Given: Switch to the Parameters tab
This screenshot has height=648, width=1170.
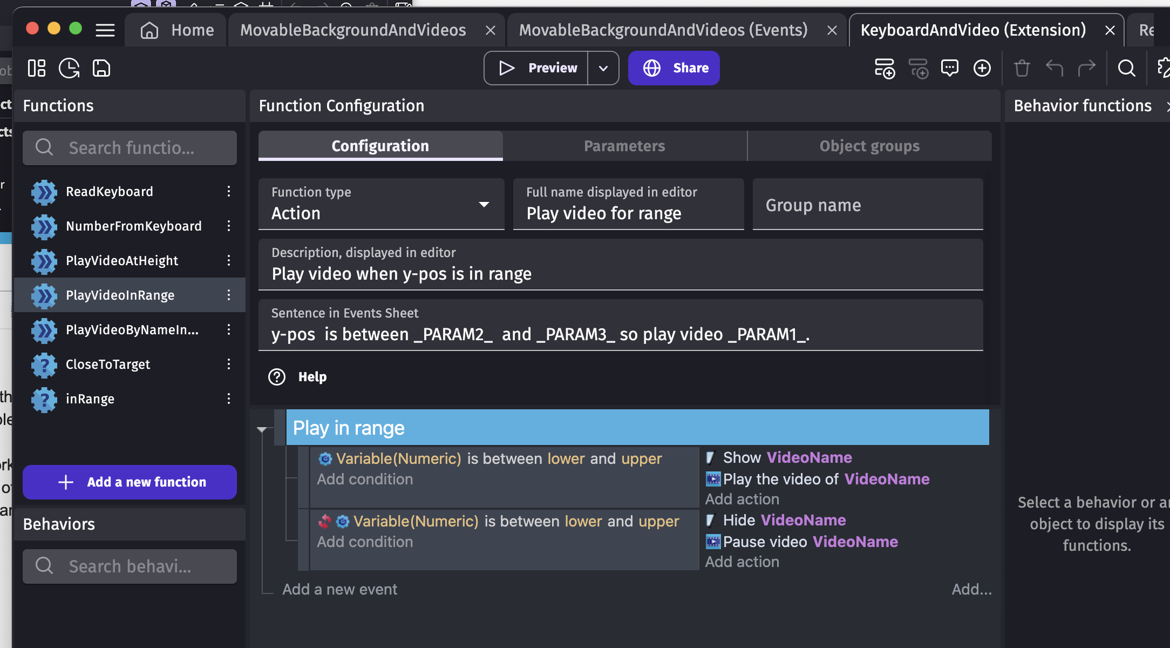Looking at the screenshot, I should [x=624, y=146].
